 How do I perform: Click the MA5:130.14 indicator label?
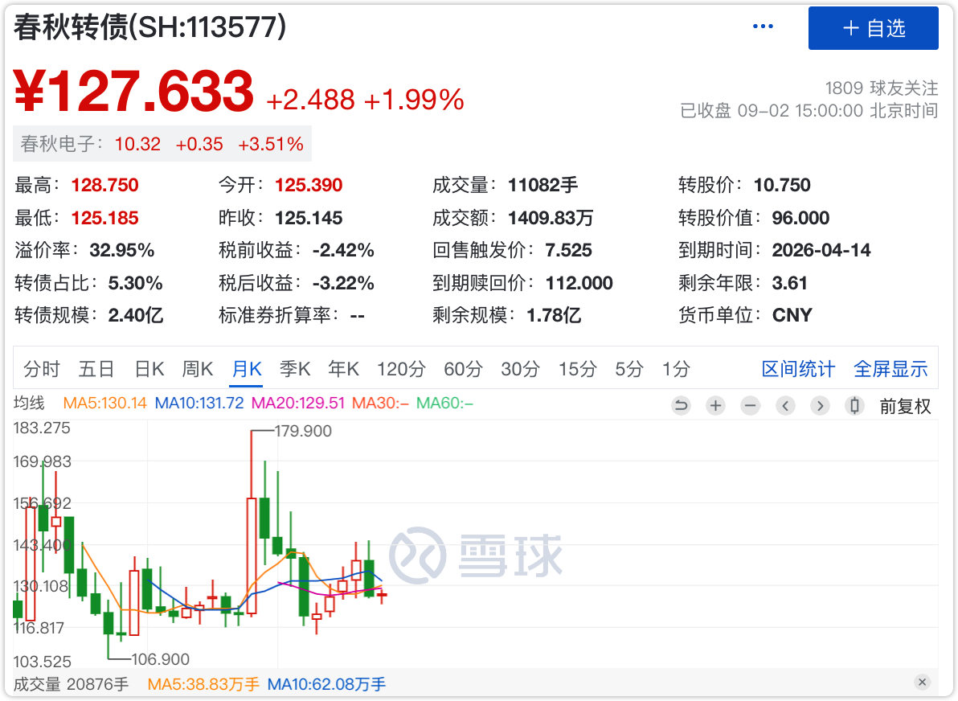[x=105, y=403]
